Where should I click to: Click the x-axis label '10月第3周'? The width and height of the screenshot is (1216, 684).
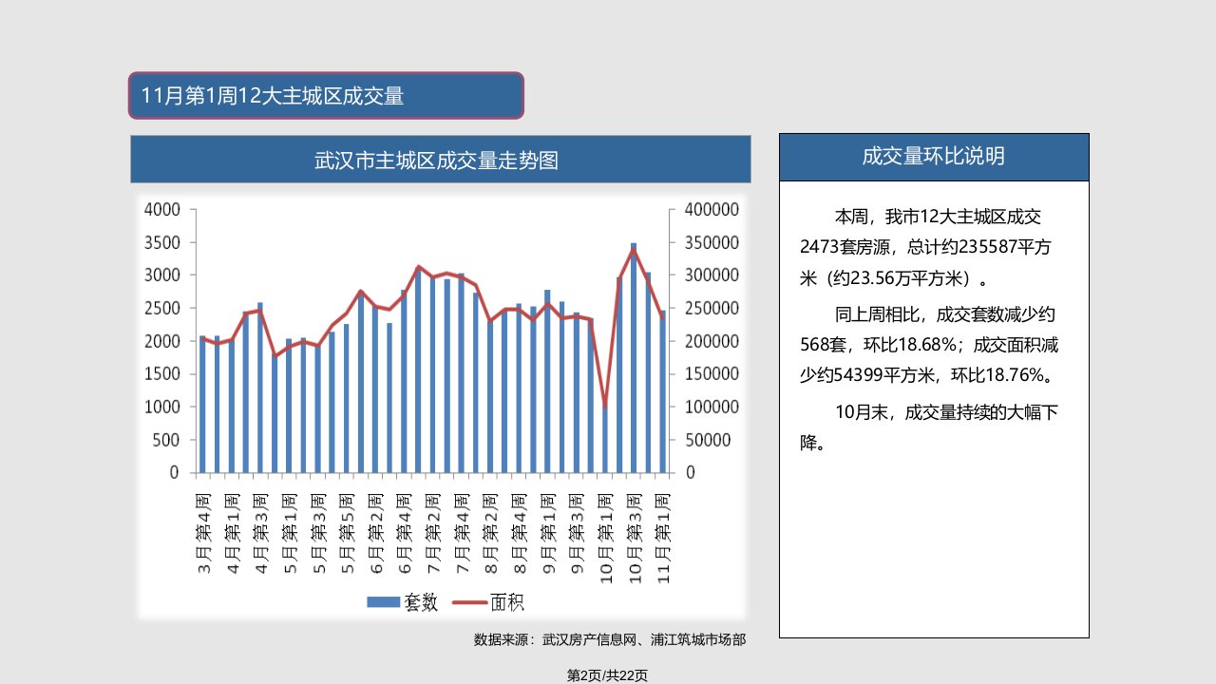click(x=635, y=537)
